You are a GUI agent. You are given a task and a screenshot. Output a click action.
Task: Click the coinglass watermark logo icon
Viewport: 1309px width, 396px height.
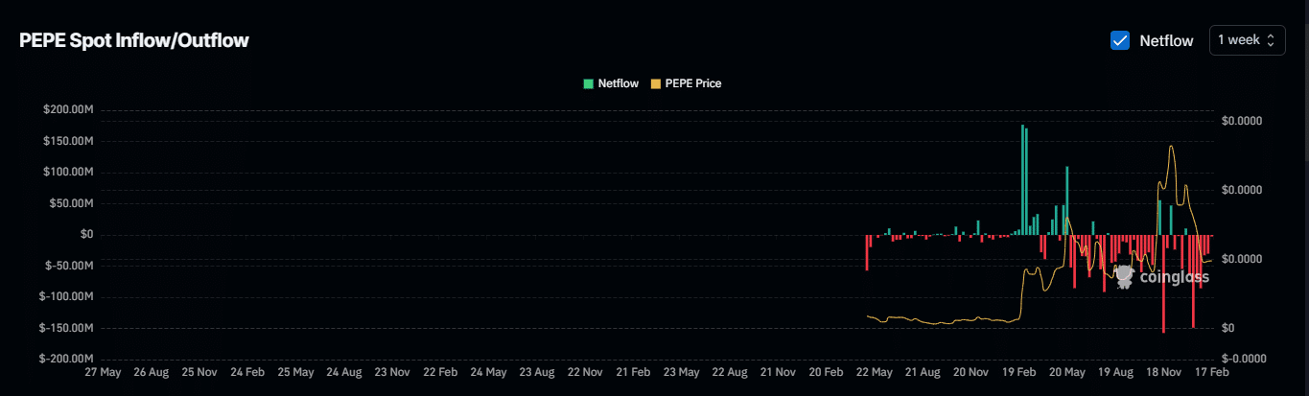point(1124,276)
